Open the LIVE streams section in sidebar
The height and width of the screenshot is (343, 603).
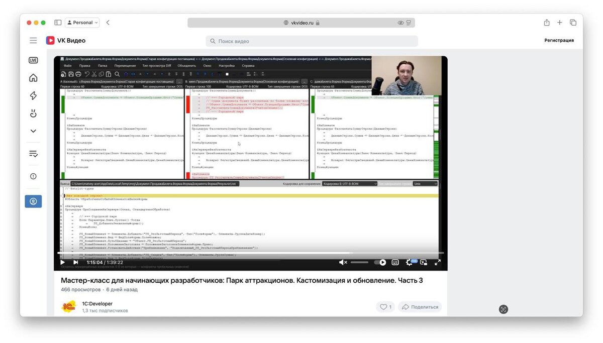pyautogui.click(x=33, y=60)
